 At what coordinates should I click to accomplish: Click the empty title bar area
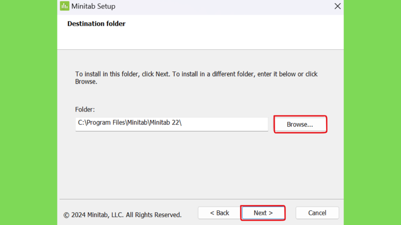tap(222, 6)
